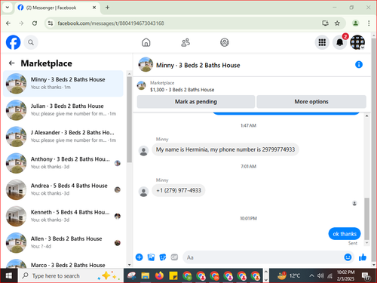The height and width of the screenshot is (283, 377).
Task: Open the taskbar clock at 10:02 PM
Action: click(345, 275)
